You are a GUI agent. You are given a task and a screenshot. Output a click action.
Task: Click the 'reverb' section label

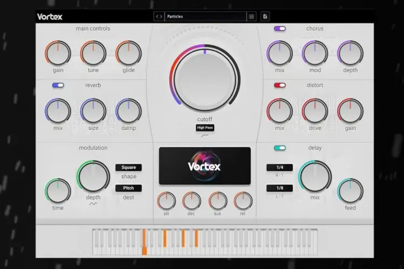(x=93, y=85)
